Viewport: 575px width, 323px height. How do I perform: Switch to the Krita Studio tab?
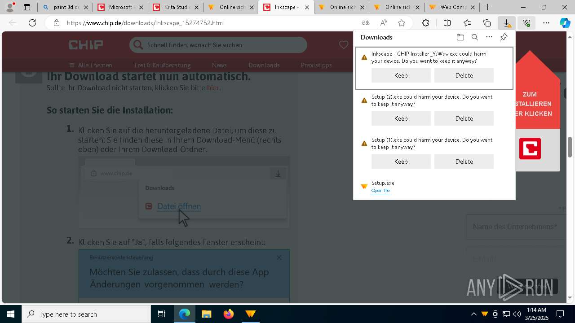[176, 7]
